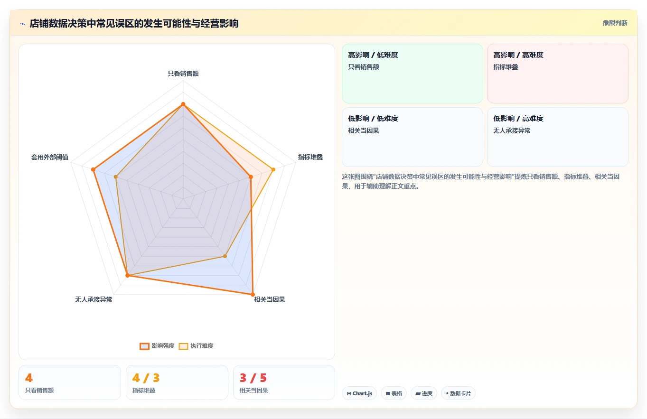Select the Chart.js tag chip
Screen dimensions: 647x419
pyautogui.click(x=359, y=393)
